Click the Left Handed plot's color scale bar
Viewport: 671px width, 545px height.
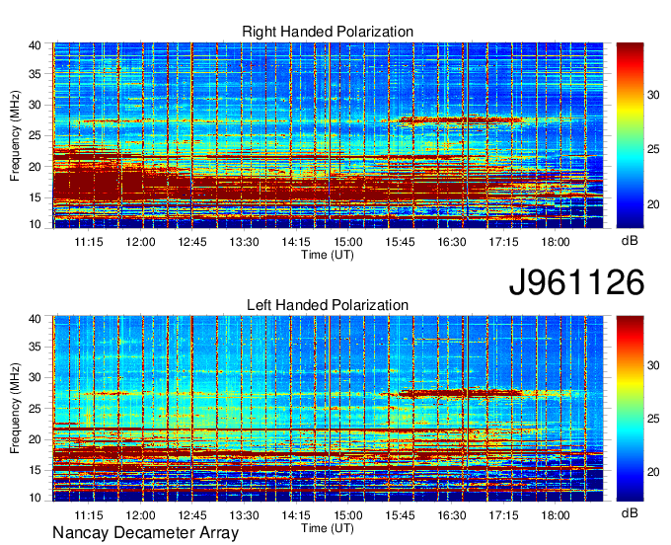pyautogui.click(x=630, y=409)
